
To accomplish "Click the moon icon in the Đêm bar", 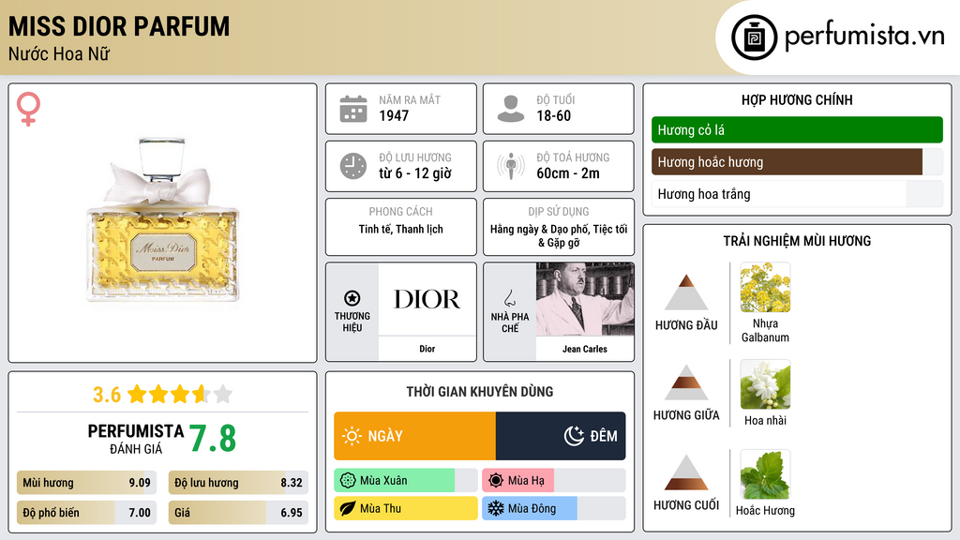I will [x=574, y=436].
